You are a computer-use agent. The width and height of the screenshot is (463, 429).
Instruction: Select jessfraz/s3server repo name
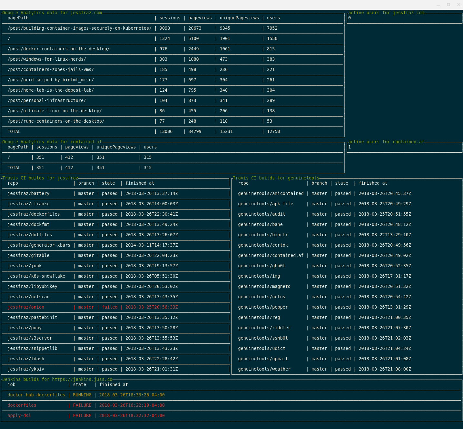30,338
